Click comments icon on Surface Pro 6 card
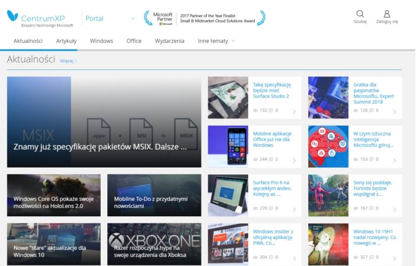Viewport: 416px width, 266px height. [x=271, y=208]
